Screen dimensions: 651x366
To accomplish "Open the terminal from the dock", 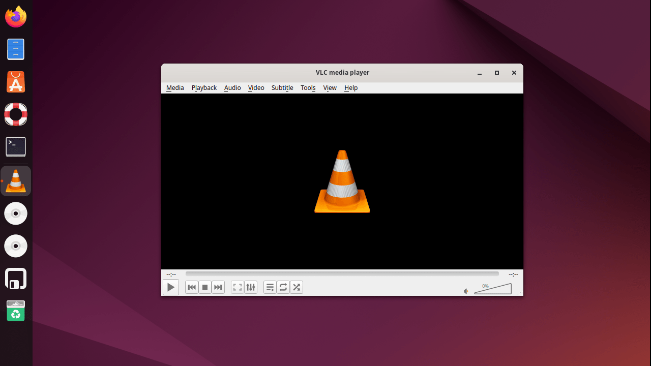I will tap(15, 146).
